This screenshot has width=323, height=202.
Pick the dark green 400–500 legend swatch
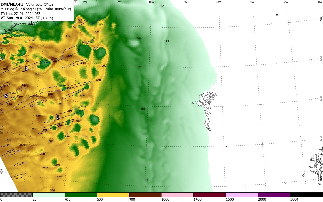point(81,195)
